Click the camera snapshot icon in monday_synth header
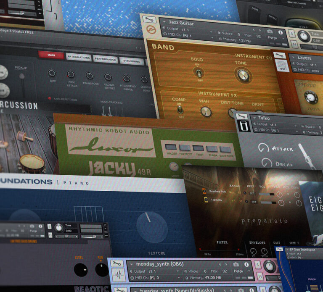Image resolution: width=323 pixels, height=292 pixels. 236,264
